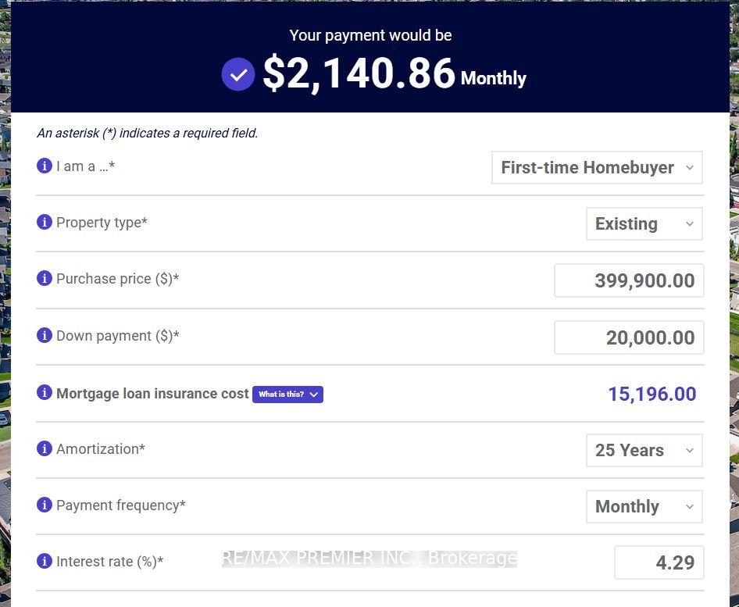Click the Payment frequency info icon
This screenshot has height=607, width=739.
45,505
